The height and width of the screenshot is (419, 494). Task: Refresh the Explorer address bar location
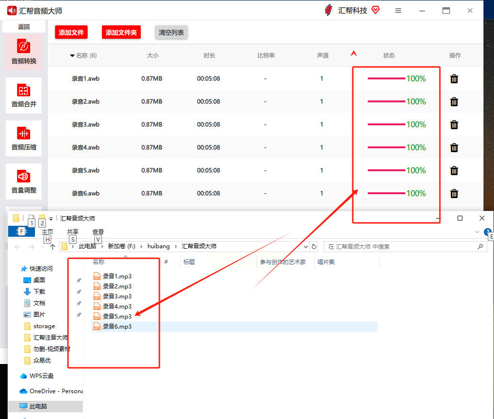314,246
